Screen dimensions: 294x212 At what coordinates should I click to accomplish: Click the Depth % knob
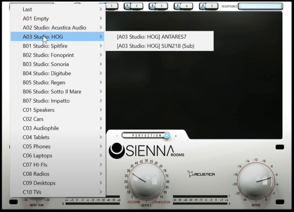point(146,181)
